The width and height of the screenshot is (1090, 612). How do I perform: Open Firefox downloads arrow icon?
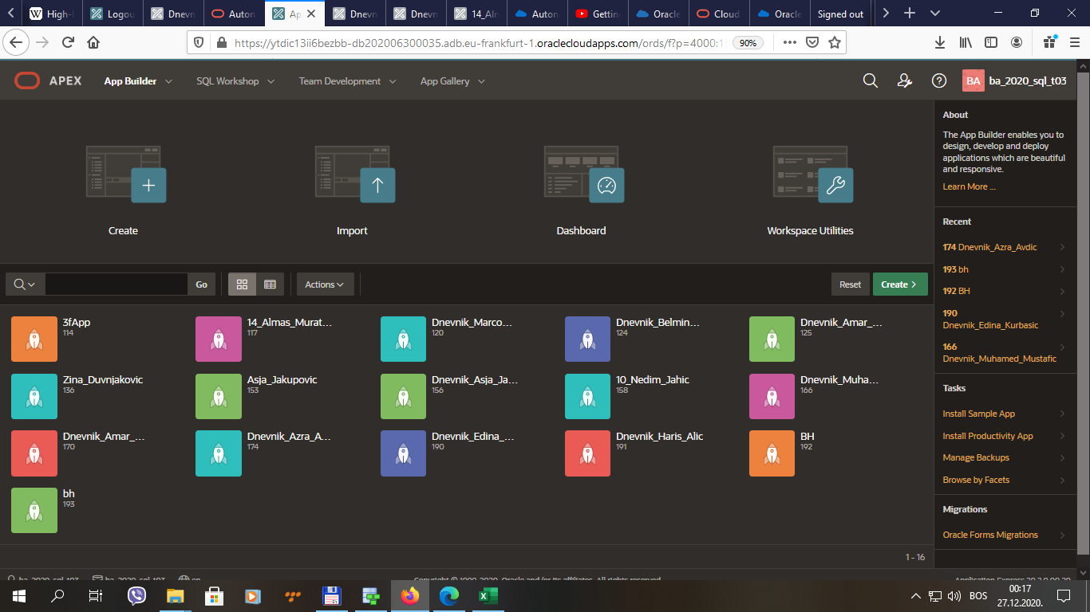pos(940,42)
